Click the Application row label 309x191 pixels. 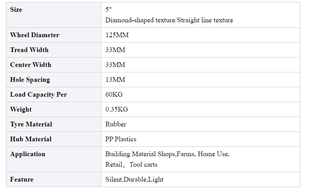[27, 154]
